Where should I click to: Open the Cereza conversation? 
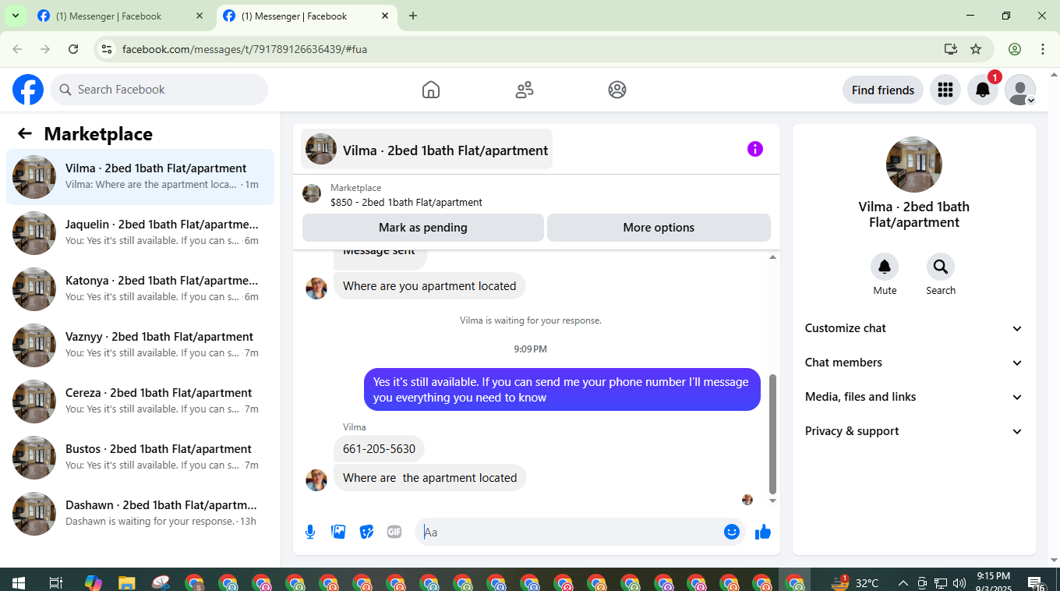pyautogui.click(x=140, y=402)
